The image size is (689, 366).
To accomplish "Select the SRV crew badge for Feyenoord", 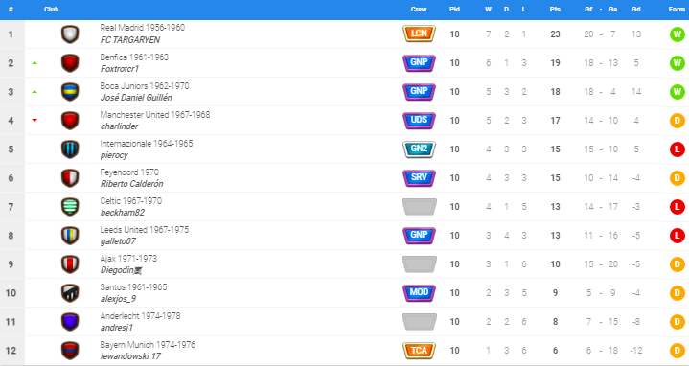I will pyautogui.click(x=419, y=177).
